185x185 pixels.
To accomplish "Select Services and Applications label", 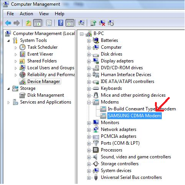I will 46,102.
